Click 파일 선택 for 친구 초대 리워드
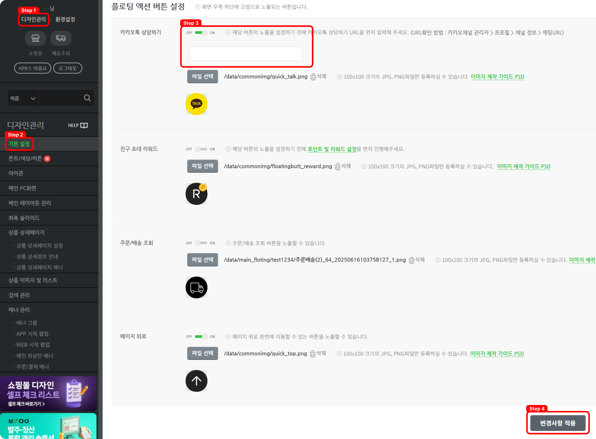 click(x=202, y=166)
